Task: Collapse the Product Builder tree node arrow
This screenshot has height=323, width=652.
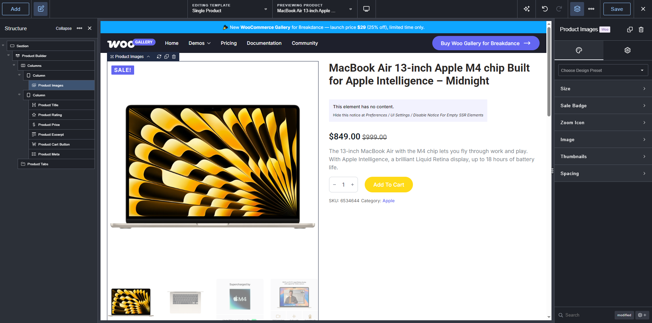Action: (x=8, y=55)
